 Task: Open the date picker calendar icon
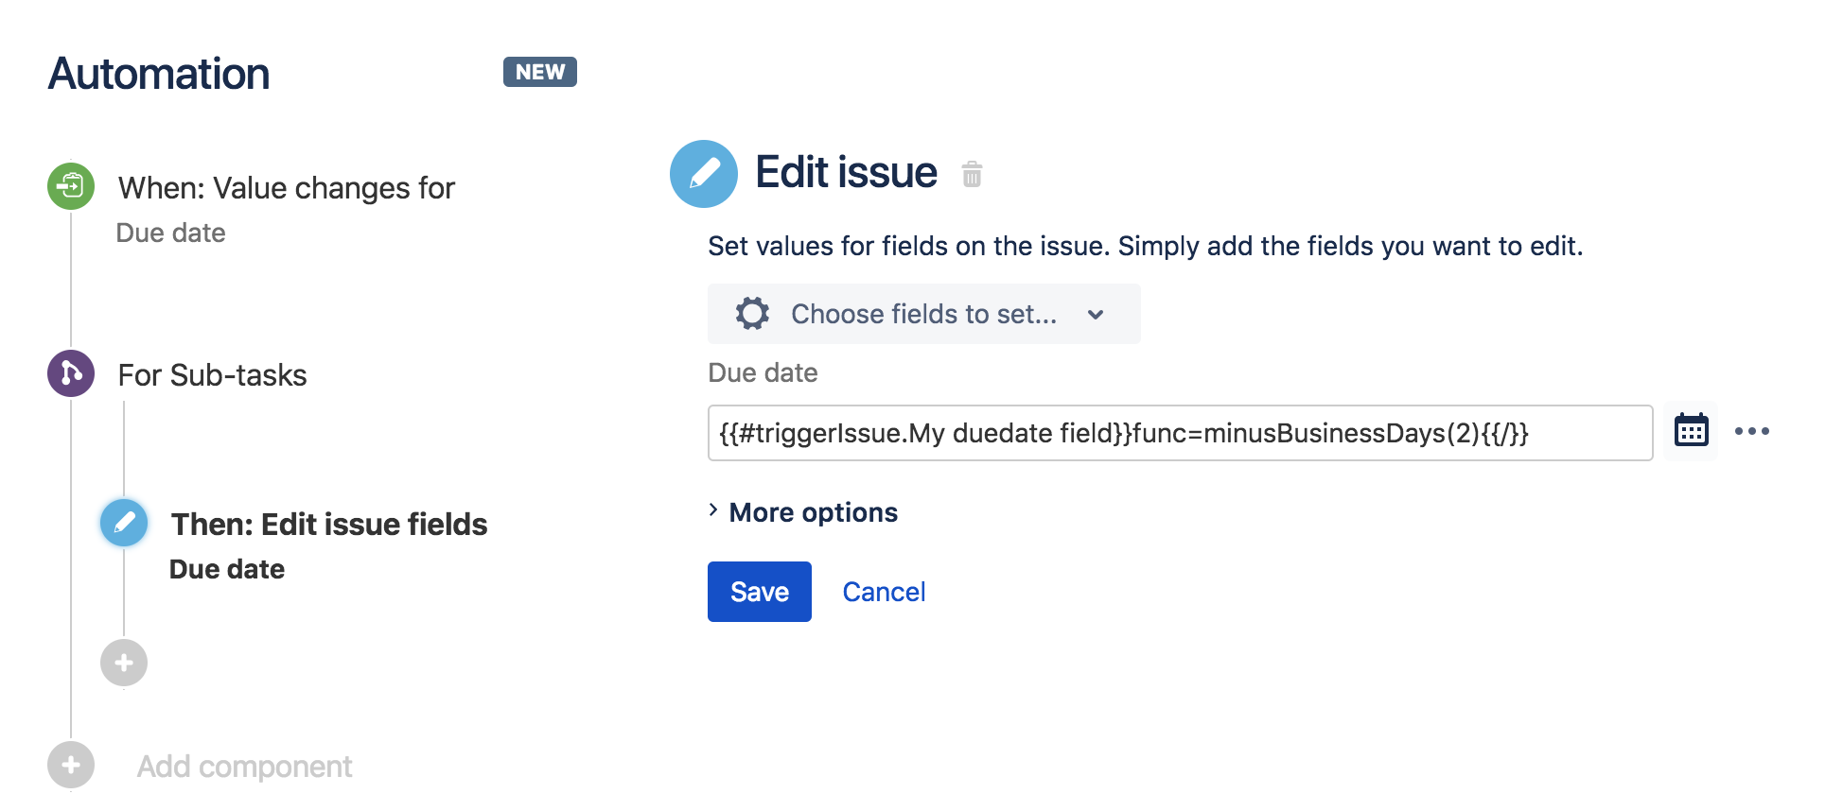pos(1690,432)
